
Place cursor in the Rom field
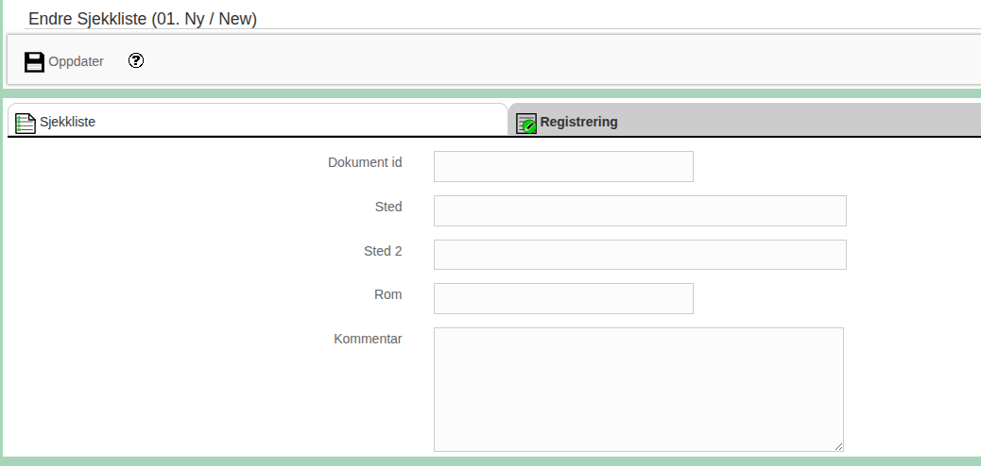tap(563, 298)
